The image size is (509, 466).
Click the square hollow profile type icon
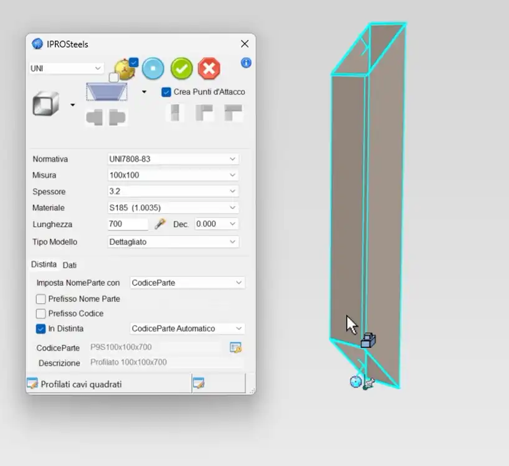46,104
